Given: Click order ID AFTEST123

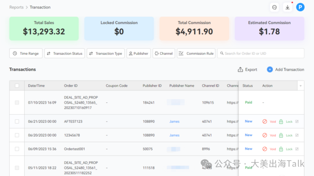Looking at the screenshot, I should (x=73, y=121).
